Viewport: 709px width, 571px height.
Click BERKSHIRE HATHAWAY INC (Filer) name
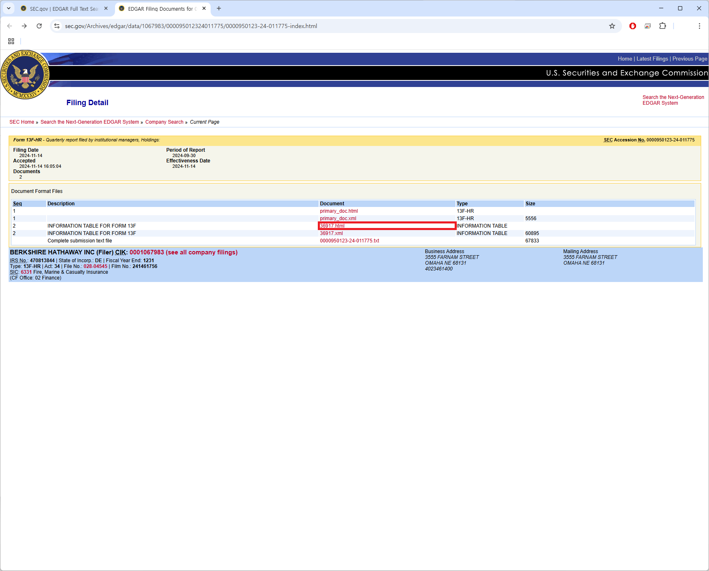click(61, 252)
